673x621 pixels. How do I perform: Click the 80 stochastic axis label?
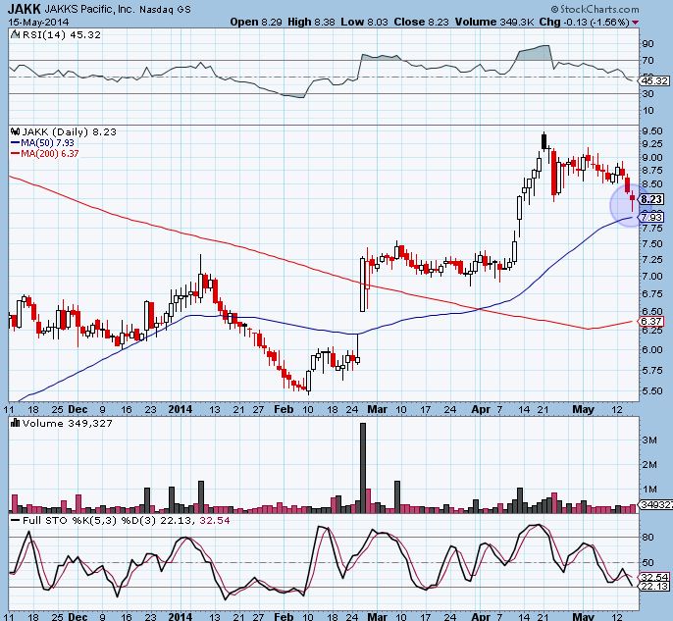click(647, 537)
